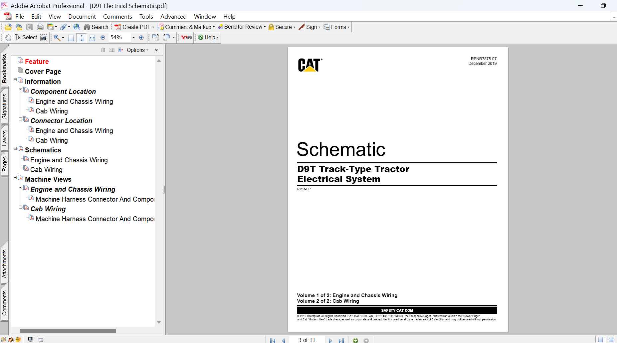Delete selected bookmark with trash icon
Screen dimensions: 617x343
click(103, 50)
